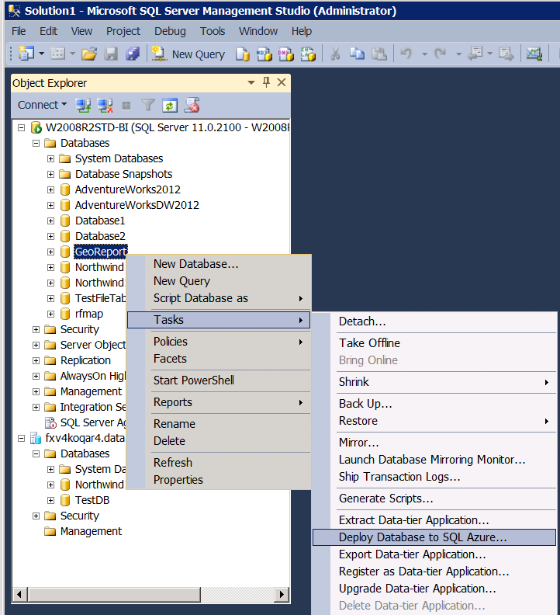
Task: Click the Database Engine Query icon
Action: point(243,54)
